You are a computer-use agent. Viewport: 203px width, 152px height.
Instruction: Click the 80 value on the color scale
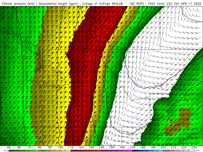(40, 147)
